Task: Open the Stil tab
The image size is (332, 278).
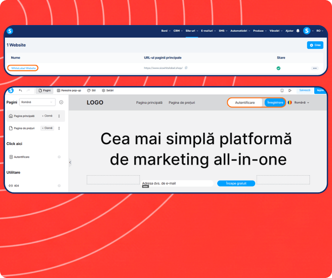Action: click(91, 90)
